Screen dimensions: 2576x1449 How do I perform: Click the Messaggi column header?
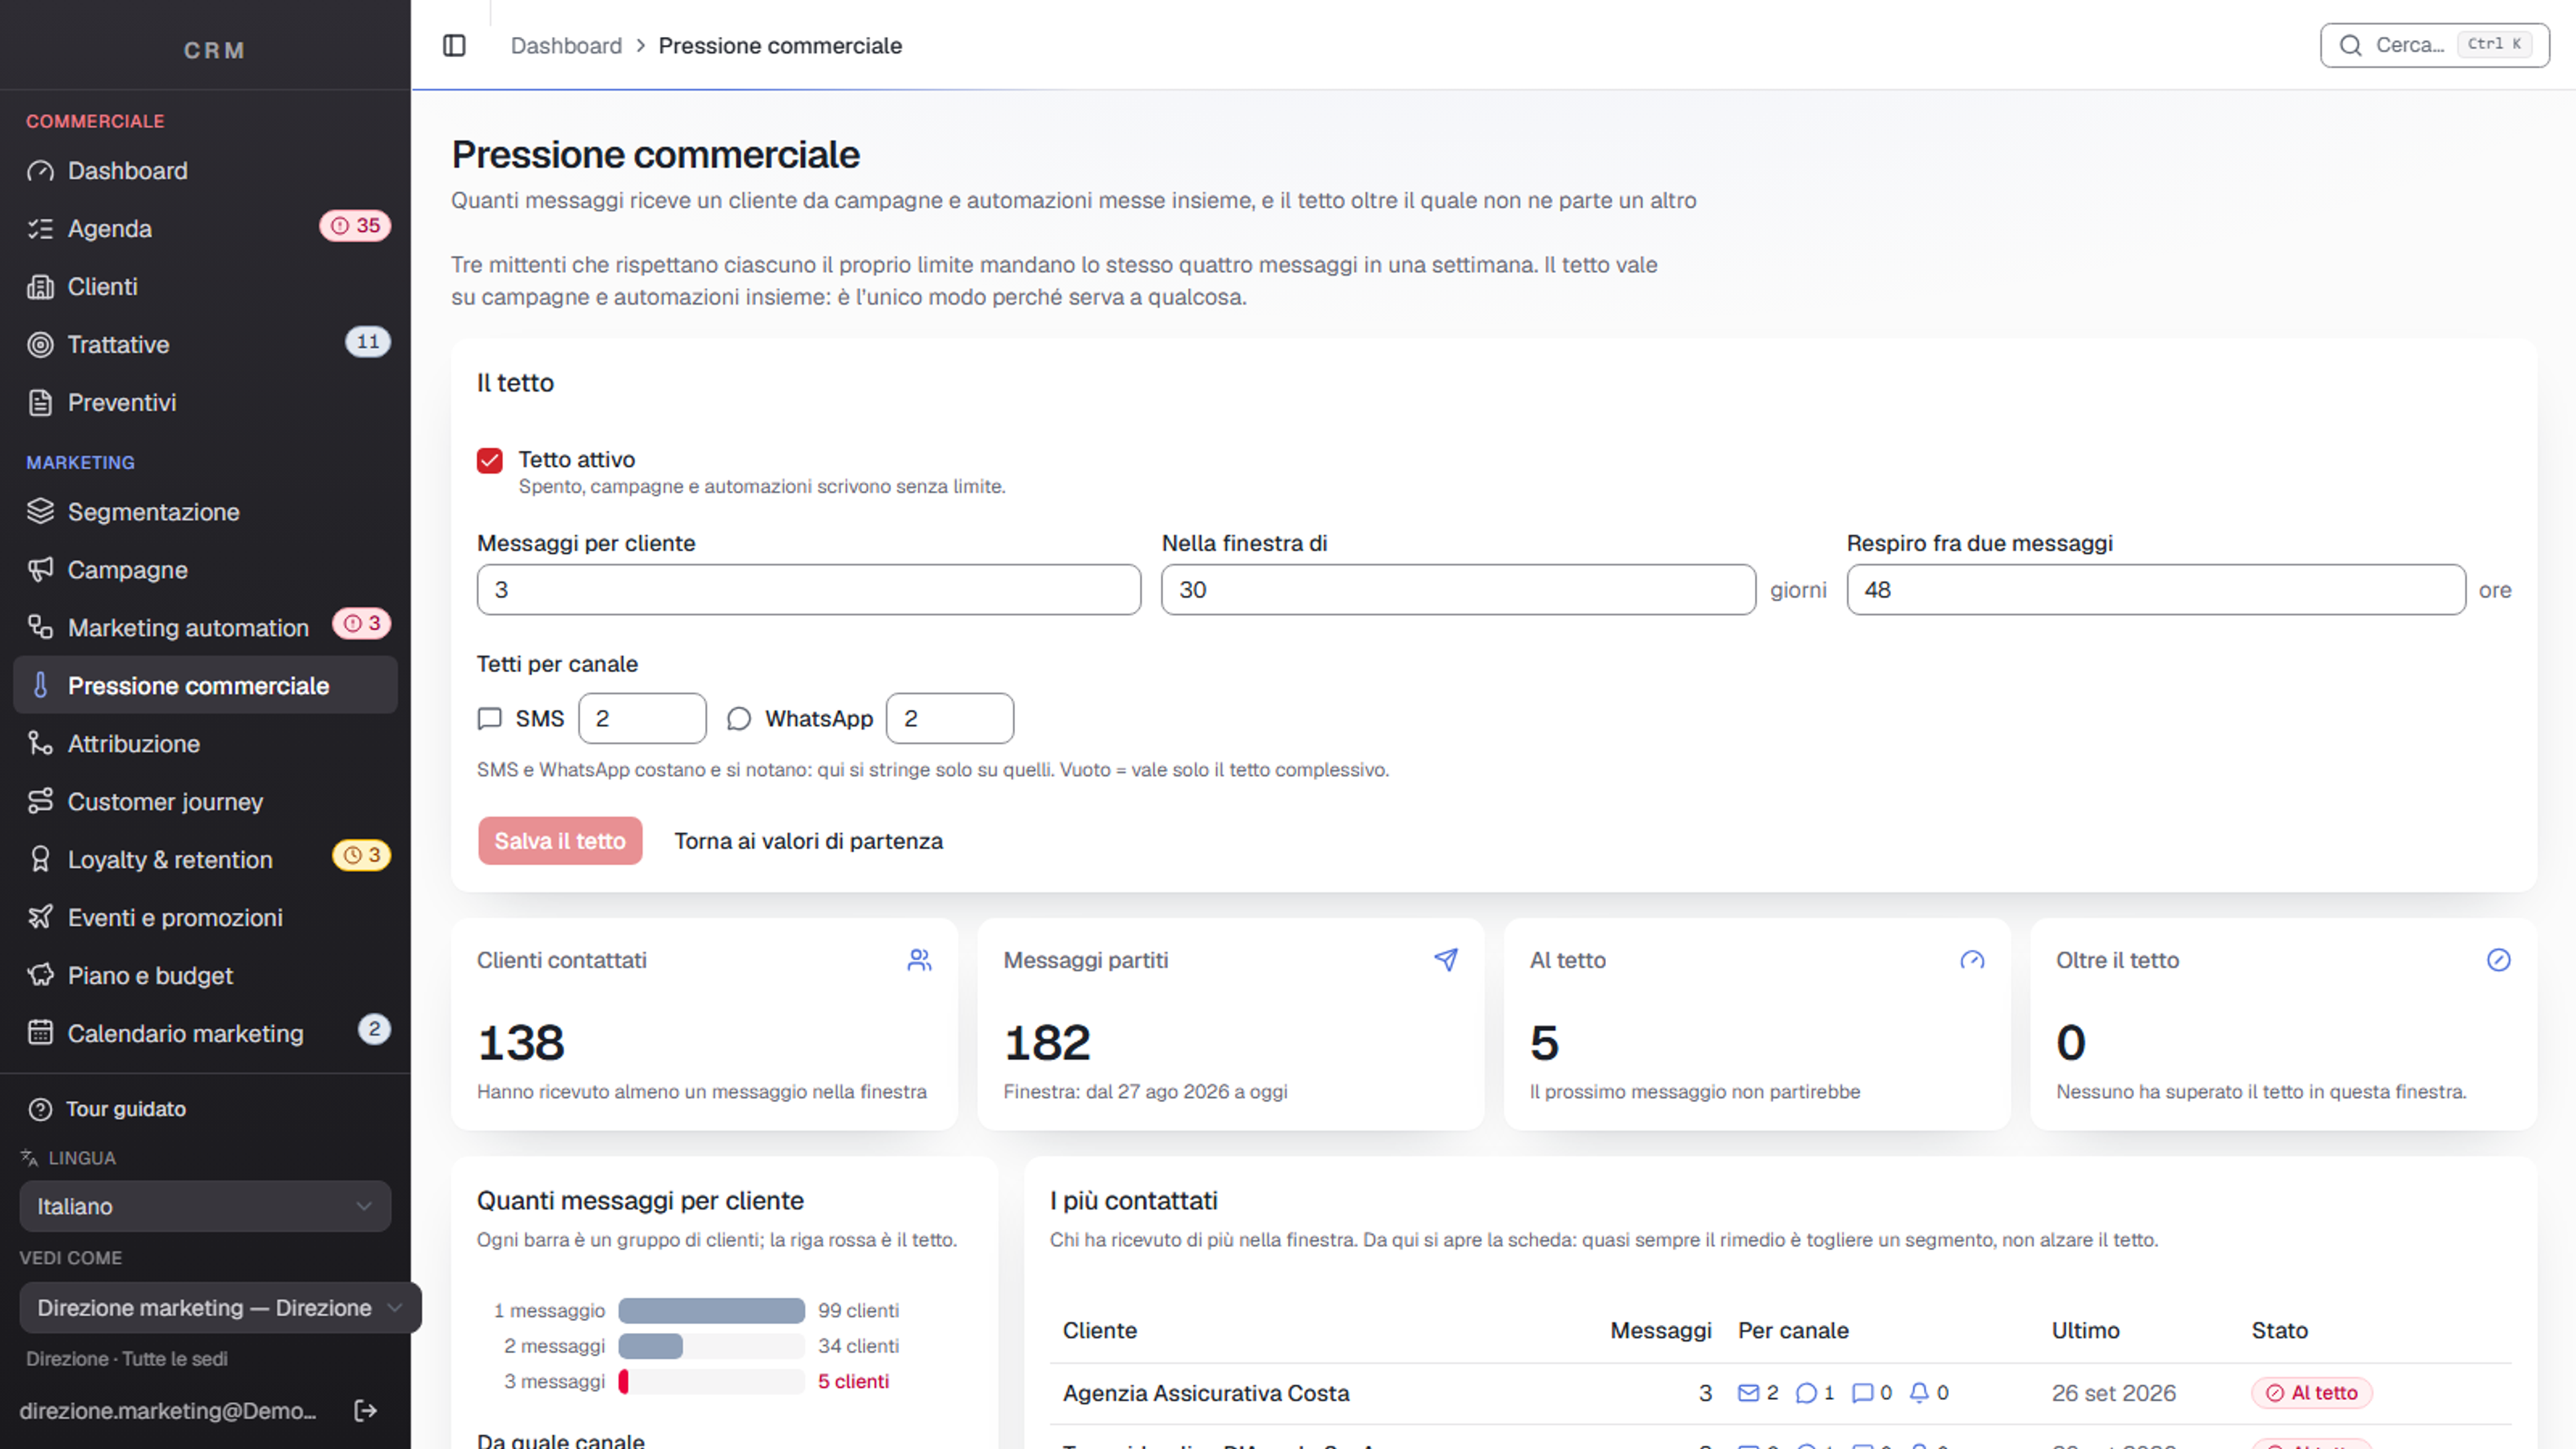coord(1660,1331)
